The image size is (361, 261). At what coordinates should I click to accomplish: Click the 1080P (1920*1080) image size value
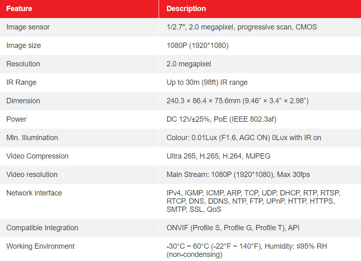(197, 45)
